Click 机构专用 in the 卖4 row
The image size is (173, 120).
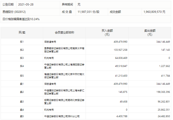click(x=49, y=110)
